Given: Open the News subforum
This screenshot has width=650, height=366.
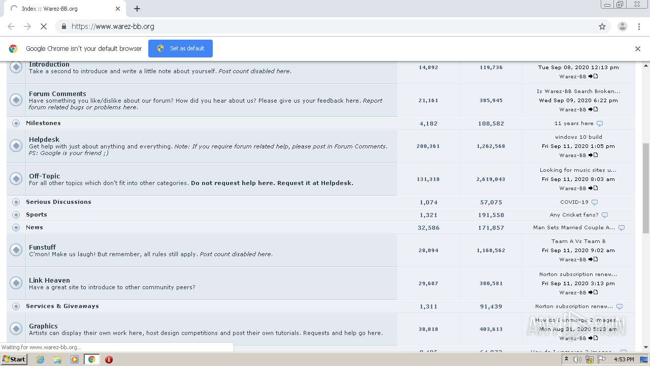Looking at the screenshot, I should pos(35,227).
